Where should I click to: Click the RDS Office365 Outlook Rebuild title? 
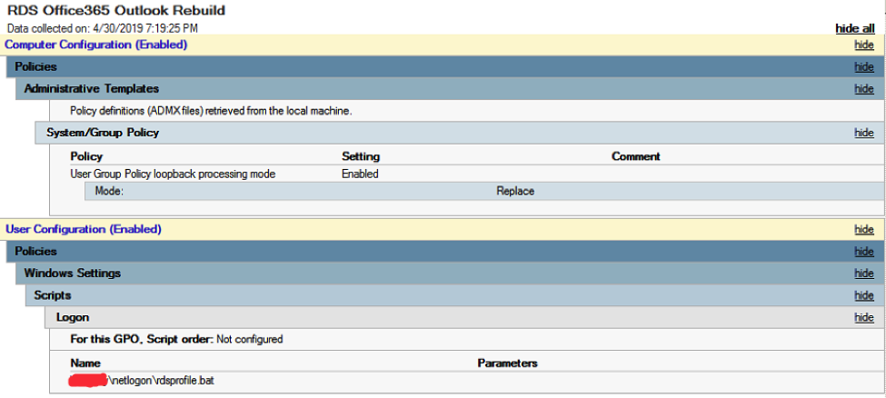tap(116, 11)
